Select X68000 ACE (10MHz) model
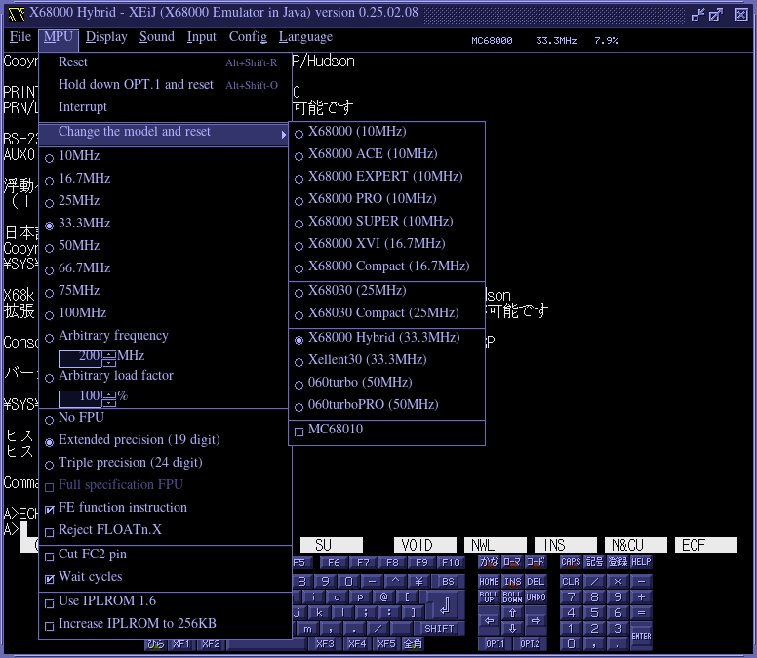This screenshot has height=658, width=757. point(386,153)
